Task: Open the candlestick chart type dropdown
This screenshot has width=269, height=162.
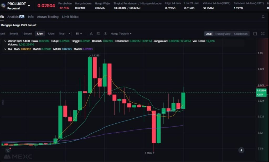Action: (79, 34)
